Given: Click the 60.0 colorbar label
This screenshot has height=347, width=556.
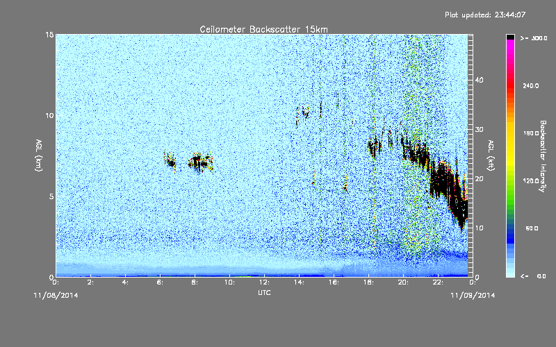Looking at the screenshot, I should tap(532, 228).
